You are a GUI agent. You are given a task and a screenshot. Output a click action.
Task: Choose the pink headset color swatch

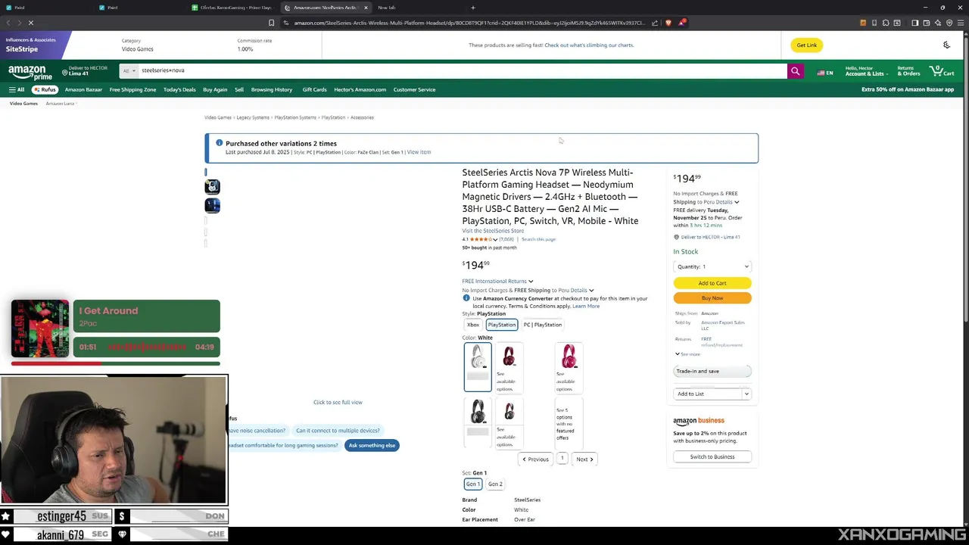pyautogui.click(x=569, y=367)
